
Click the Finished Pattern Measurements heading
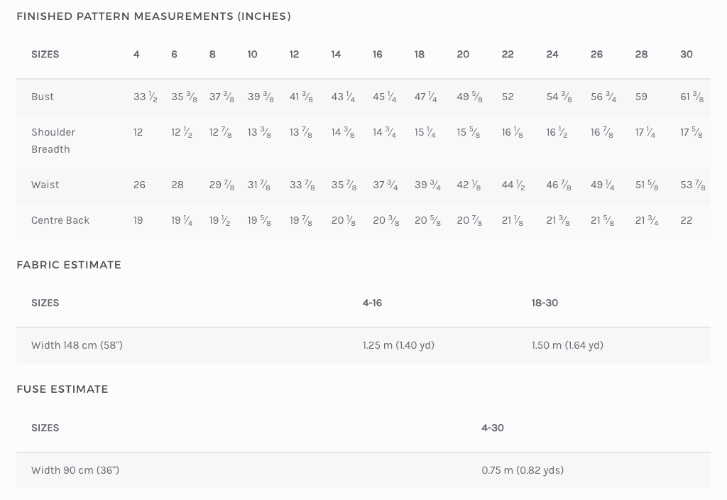coord(153,16)
